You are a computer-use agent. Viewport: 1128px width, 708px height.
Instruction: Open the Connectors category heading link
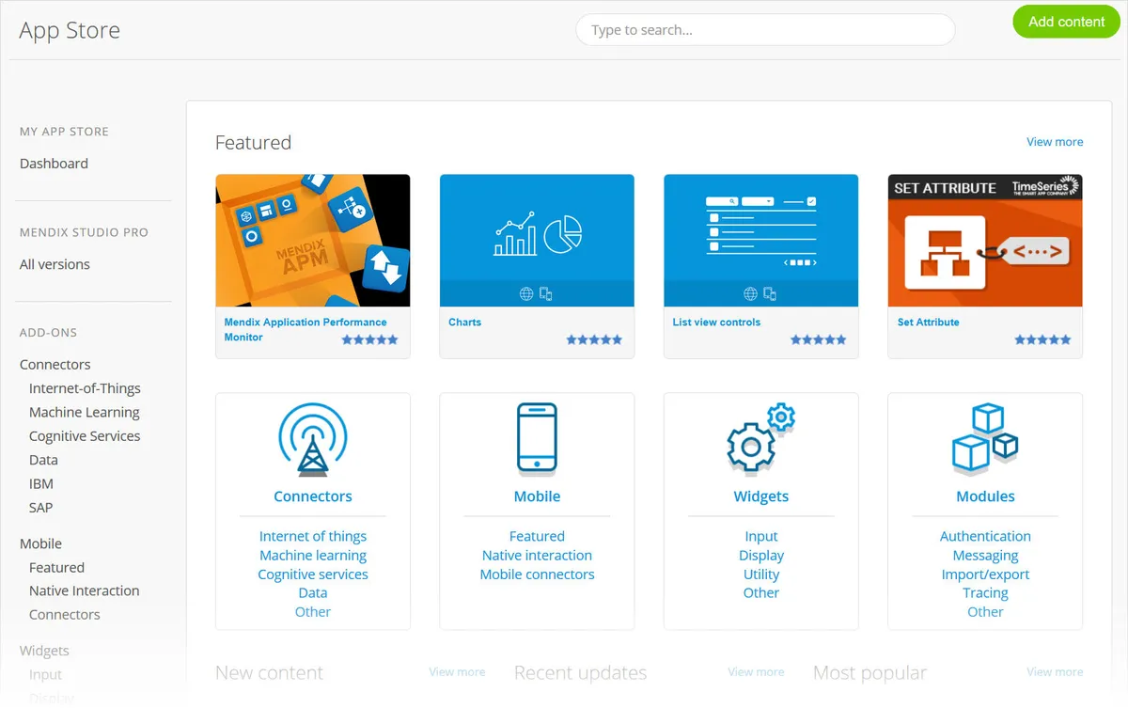tap(313, 496)
